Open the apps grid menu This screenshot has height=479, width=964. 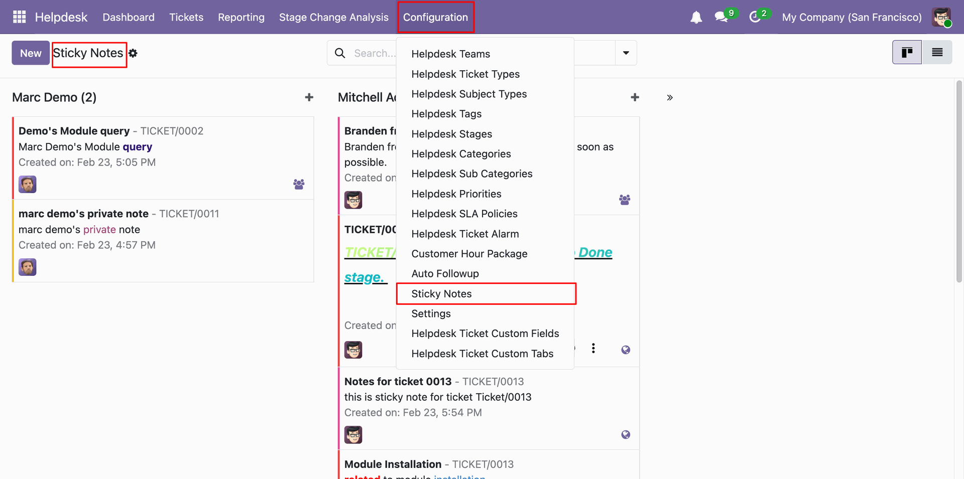click(x=19, y=17)
